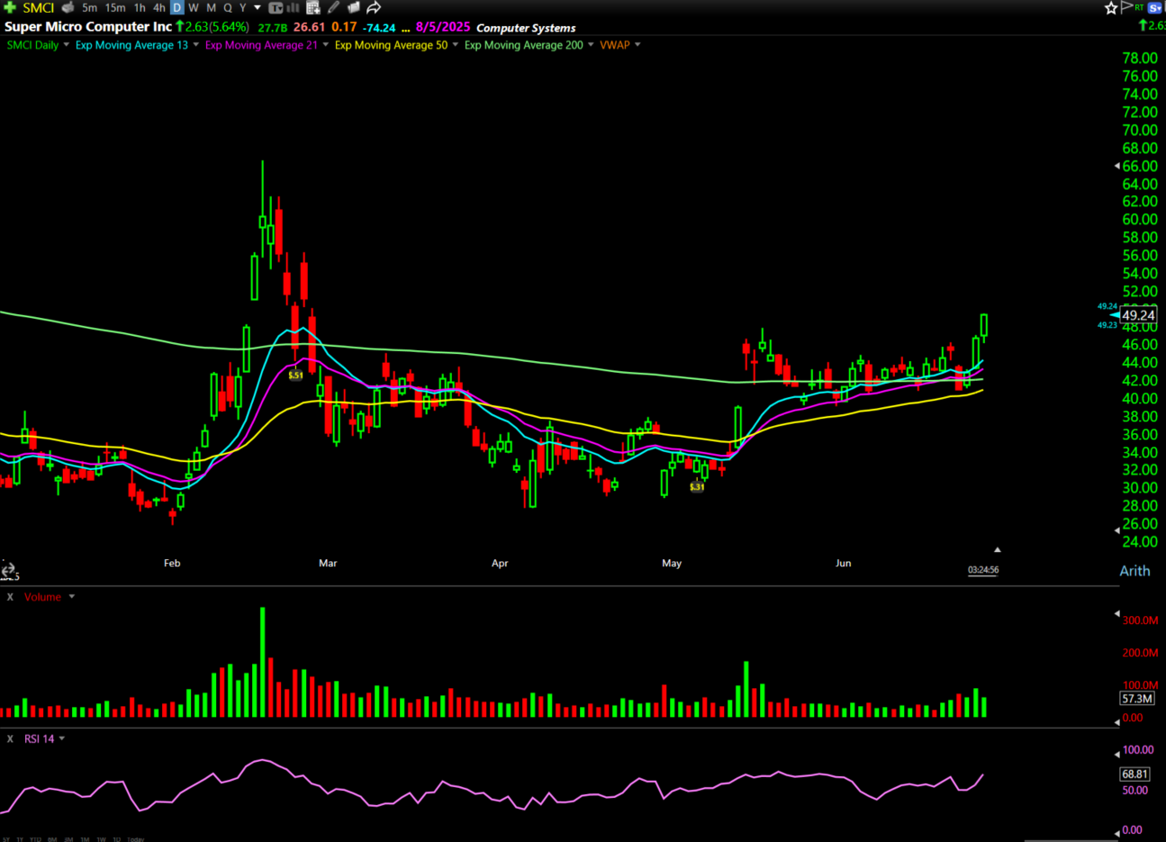Screen dimensions: 1166x842
Task: Click the 0.17 value in header
Action: pos(344,27)
